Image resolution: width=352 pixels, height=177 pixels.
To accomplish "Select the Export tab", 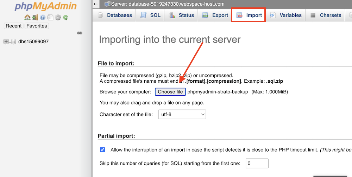I will click(x=215, y=15).
